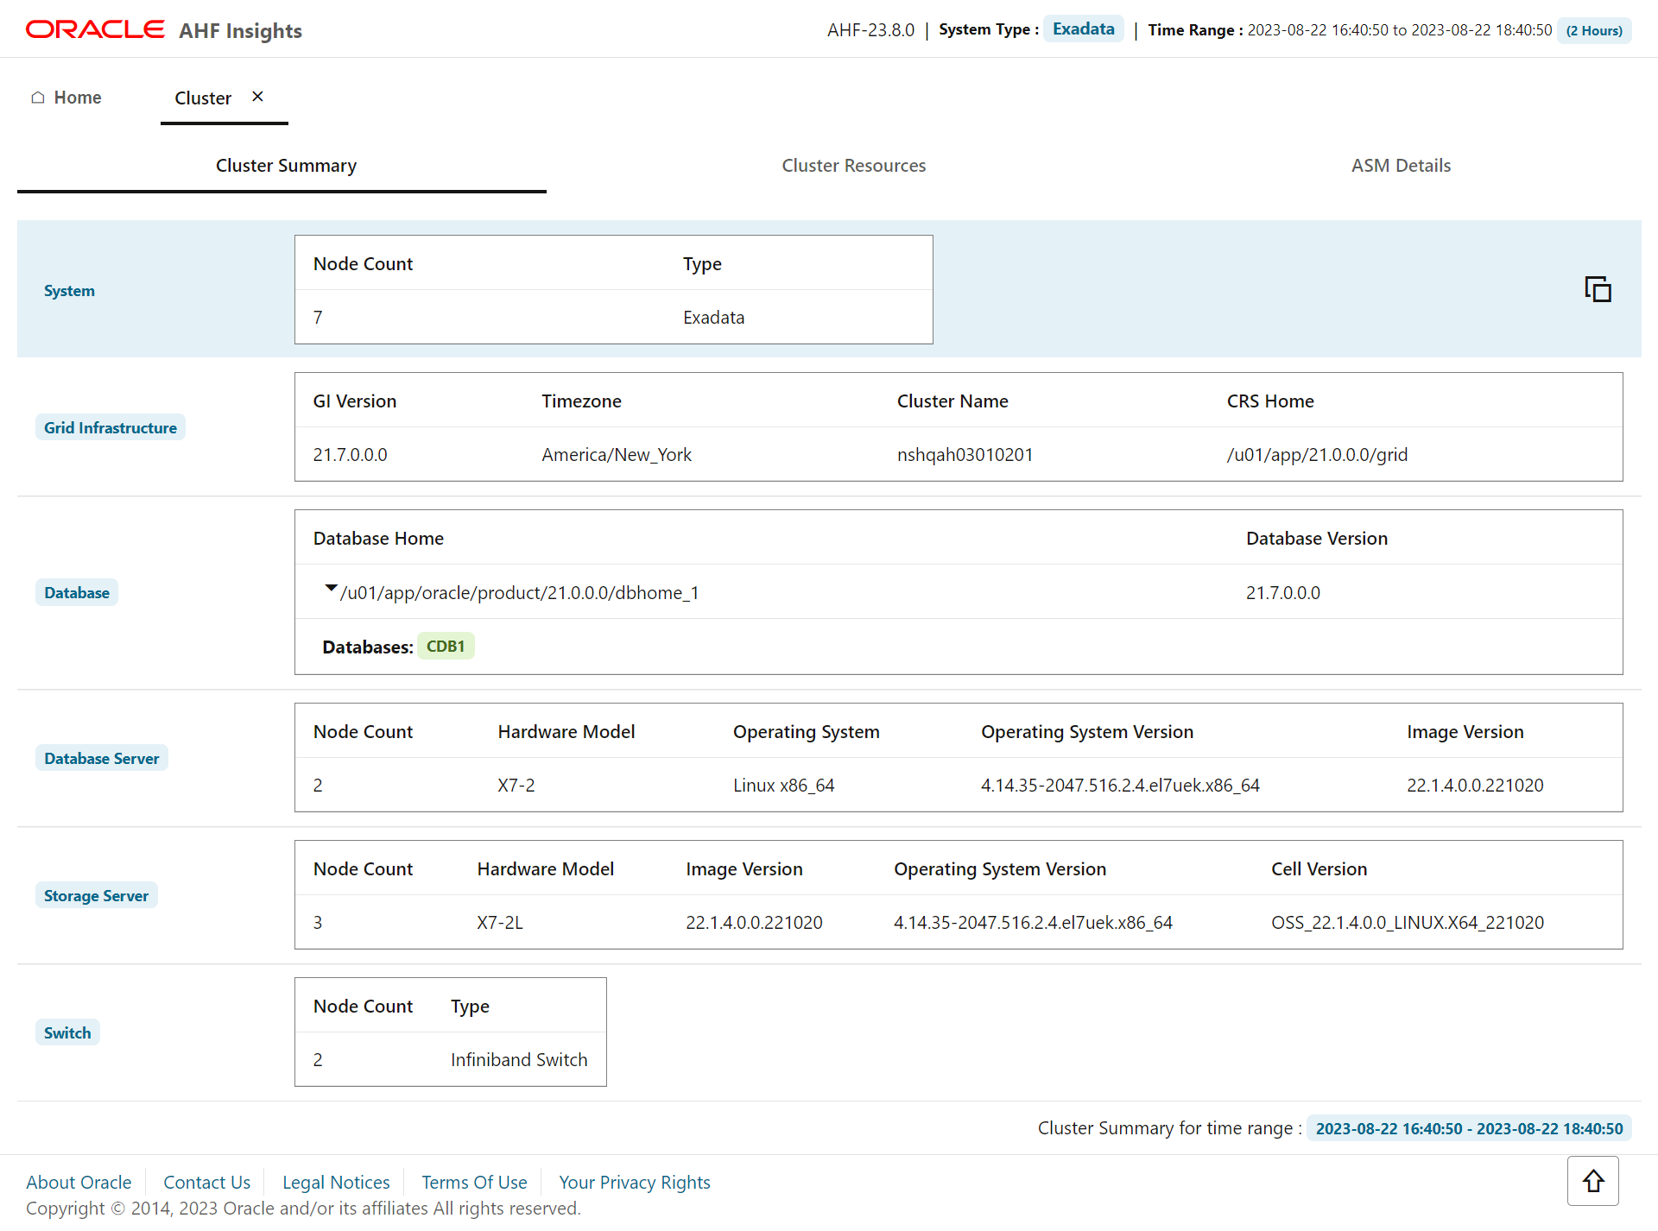Viewport: 1658px width, 1231px height.
Task: Open the Terms Of Use link
Action: (474, 1183)
